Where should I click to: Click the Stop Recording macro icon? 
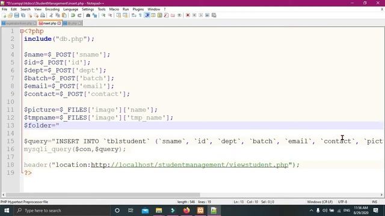point(194,15)
